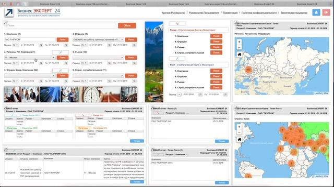
Task: Open end-date calendar for 3. Страны Мира
Action: click(x=66, y=81)
